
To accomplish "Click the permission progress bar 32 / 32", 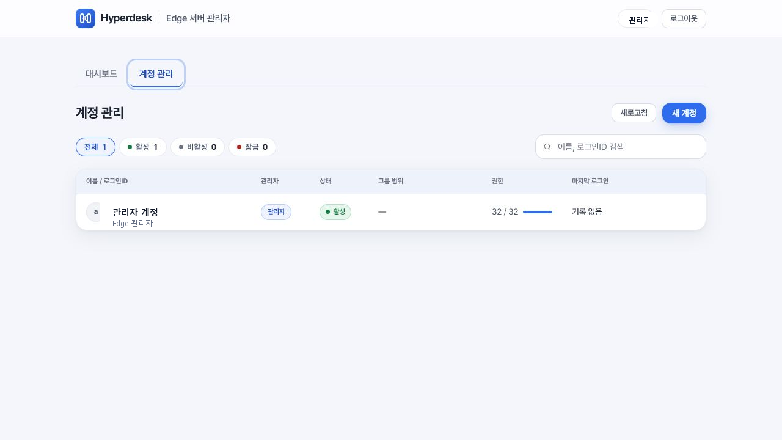I will pyautogui.click(x=538, y=212).
